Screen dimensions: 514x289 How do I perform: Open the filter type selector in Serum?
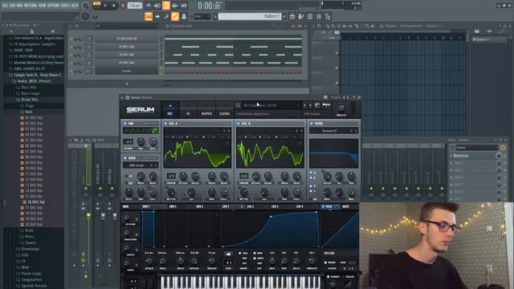pyautogui.click(x=329, y=131)
